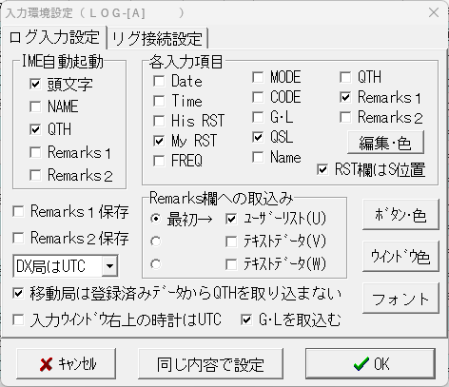Close the 入力環境設定 dialog window
Screen dimensions: 449x387
click(433, 13)
